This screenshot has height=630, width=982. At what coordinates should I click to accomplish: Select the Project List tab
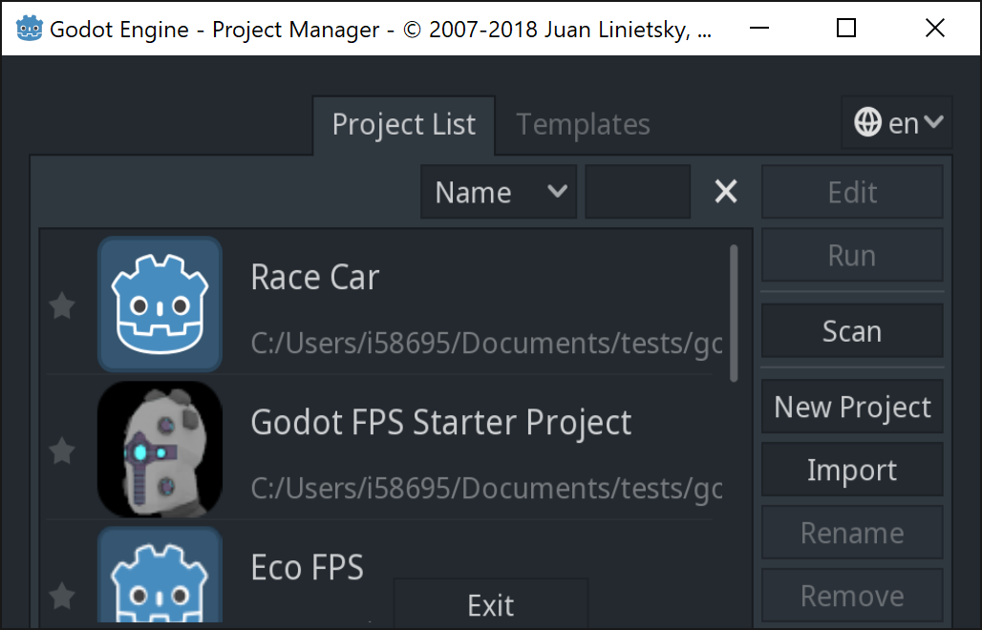point(403,124)
